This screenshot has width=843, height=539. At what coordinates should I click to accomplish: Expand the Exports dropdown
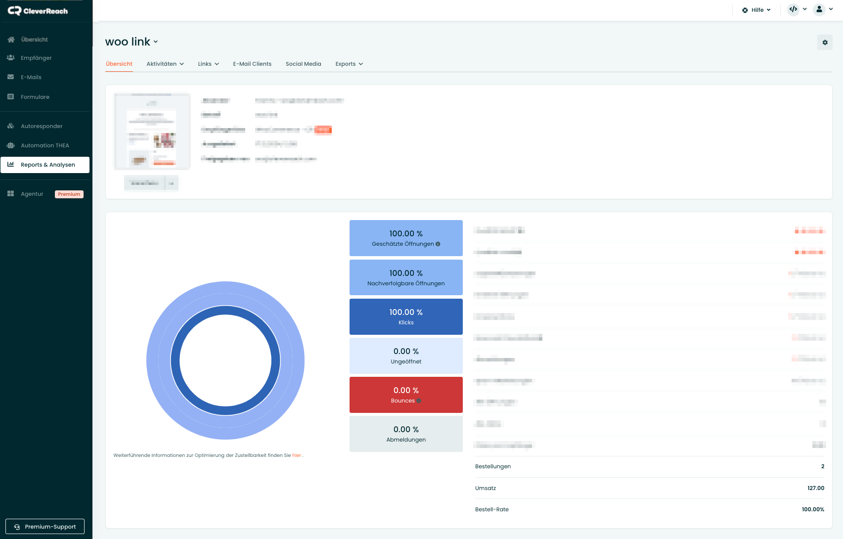[x=349, y=64]
